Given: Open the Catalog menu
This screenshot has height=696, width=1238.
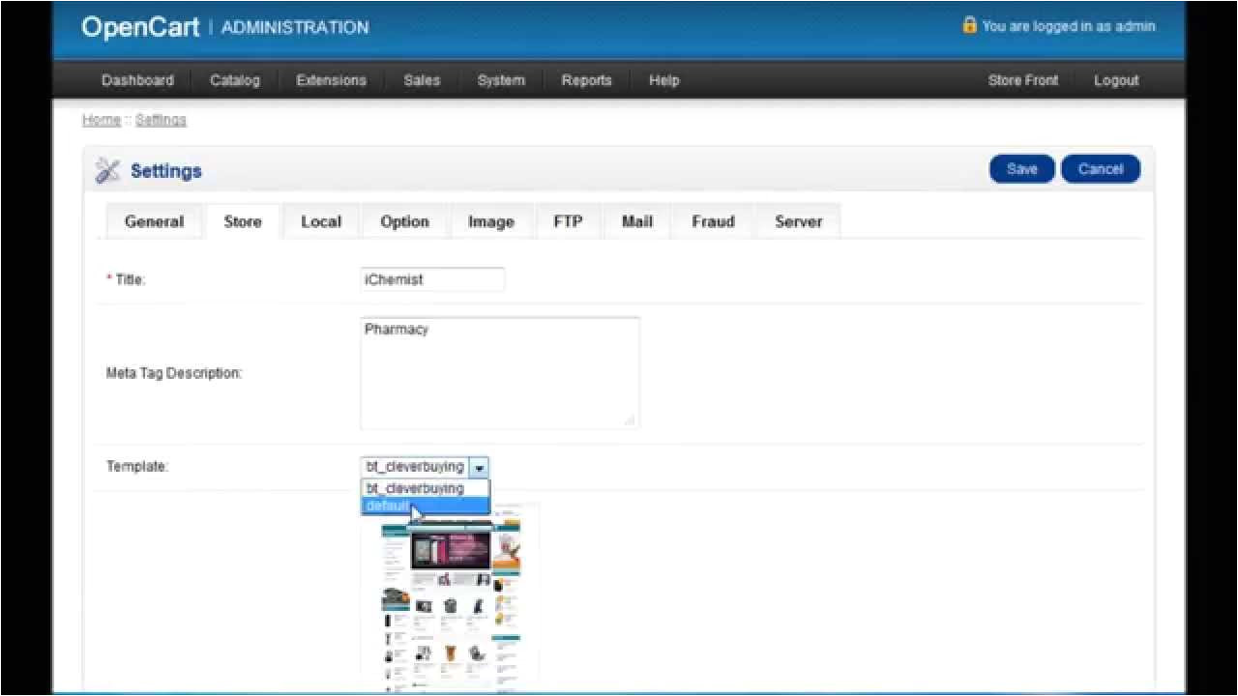Looking at the screenshot, I should click(235, 80).
